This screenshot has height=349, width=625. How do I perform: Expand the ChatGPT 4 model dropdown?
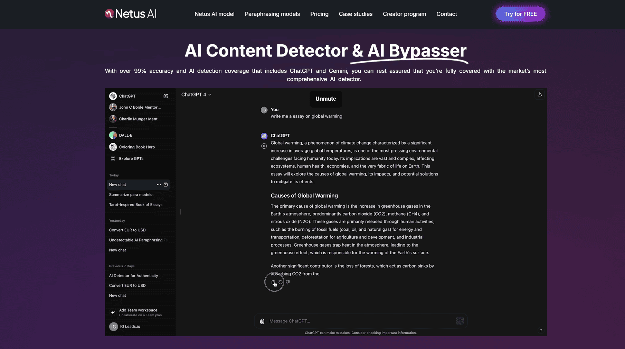click(196, 94)
